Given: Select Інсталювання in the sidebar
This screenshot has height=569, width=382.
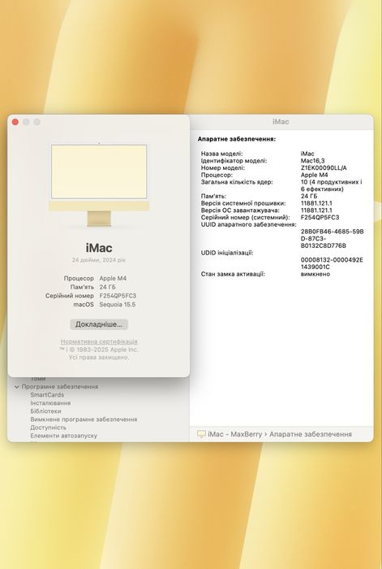Looking at the screenshot, I should point(50,403).
